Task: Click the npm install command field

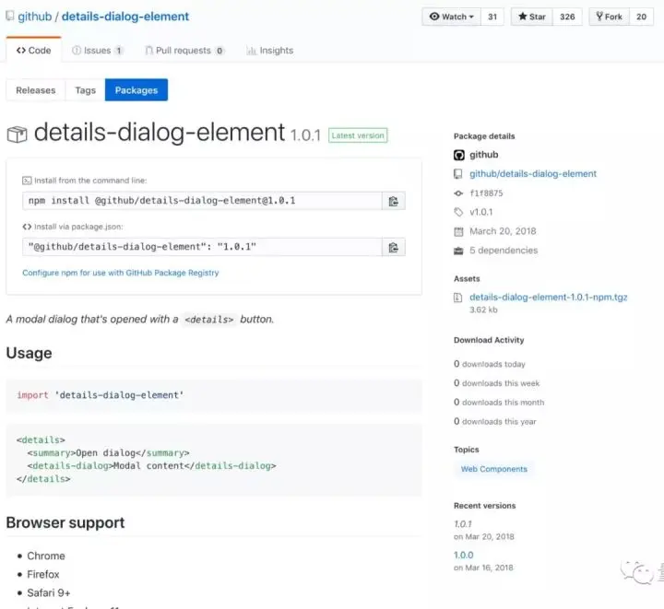Action: (x=202, y=201)
